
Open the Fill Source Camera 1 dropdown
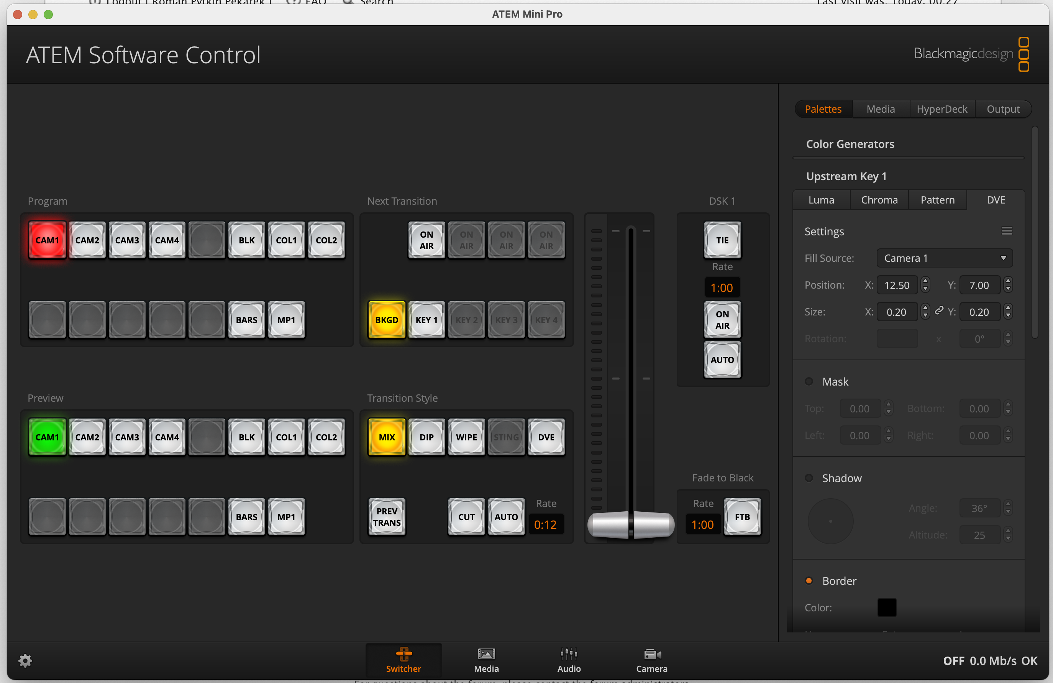pos(945,258)
